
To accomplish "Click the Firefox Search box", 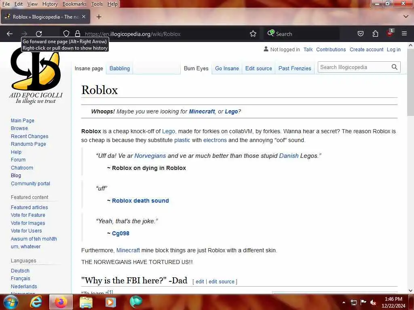I will click(x=302, y=34).
